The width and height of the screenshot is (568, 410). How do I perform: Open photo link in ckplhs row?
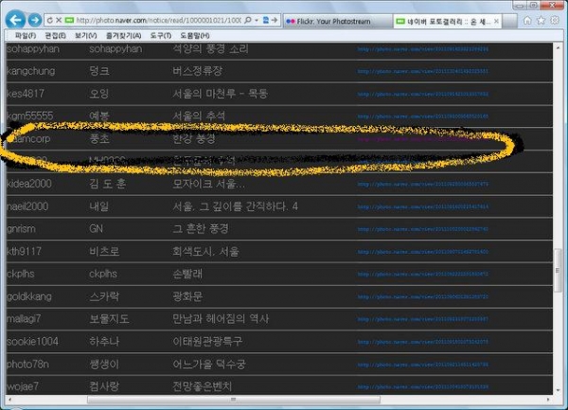[x=423, y=275]
